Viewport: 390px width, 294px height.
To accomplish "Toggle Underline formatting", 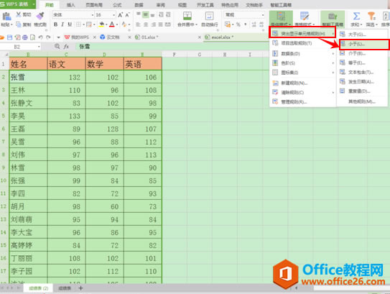I will click(70, 24).
